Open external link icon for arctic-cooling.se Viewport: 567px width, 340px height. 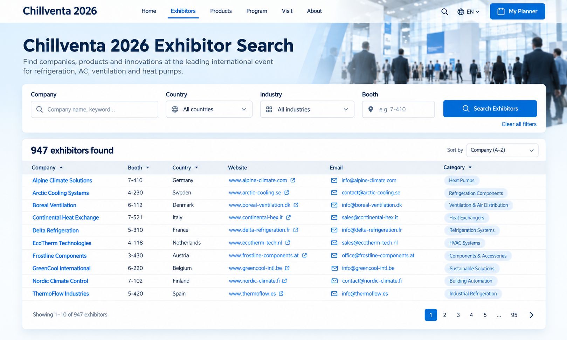tap(287, 193)
